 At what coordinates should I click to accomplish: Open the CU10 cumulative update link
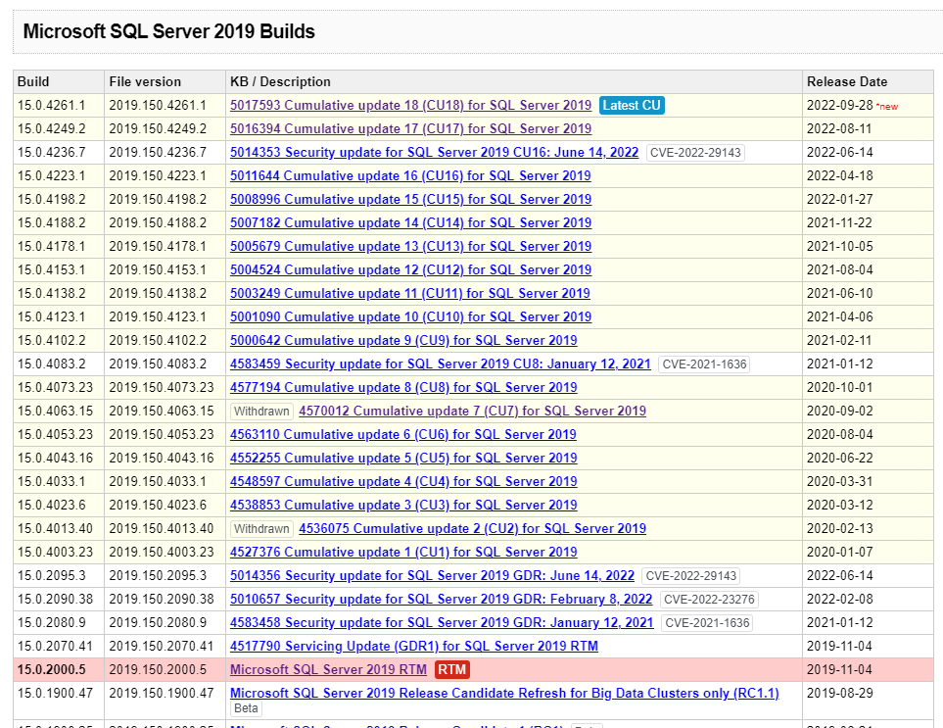tap(410, 316)
